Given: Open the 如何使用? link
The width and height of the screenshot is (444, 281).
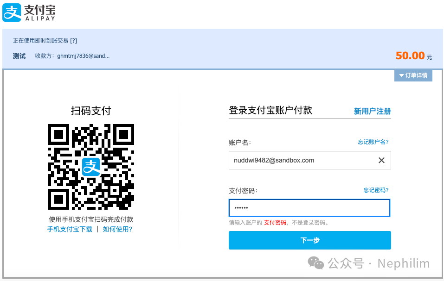Looking at the screenshot, I should 117,229.
